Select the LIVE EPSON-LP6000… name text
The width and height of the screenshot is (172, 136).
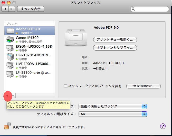coord(34,64)
